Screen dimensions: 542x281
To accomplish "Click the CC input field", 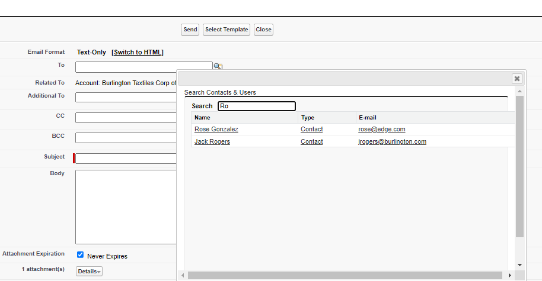I will point(126,118).
